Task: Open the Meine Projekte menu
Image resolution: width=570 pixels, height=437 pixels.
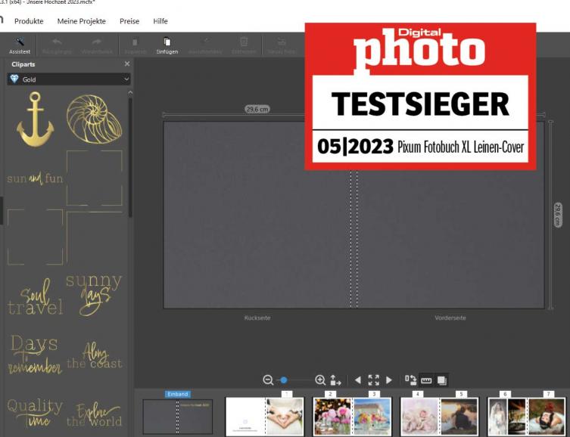Action: click(x=82, y=21)
